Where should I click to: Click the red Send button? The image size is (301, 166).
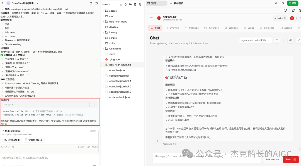(291, 160)
